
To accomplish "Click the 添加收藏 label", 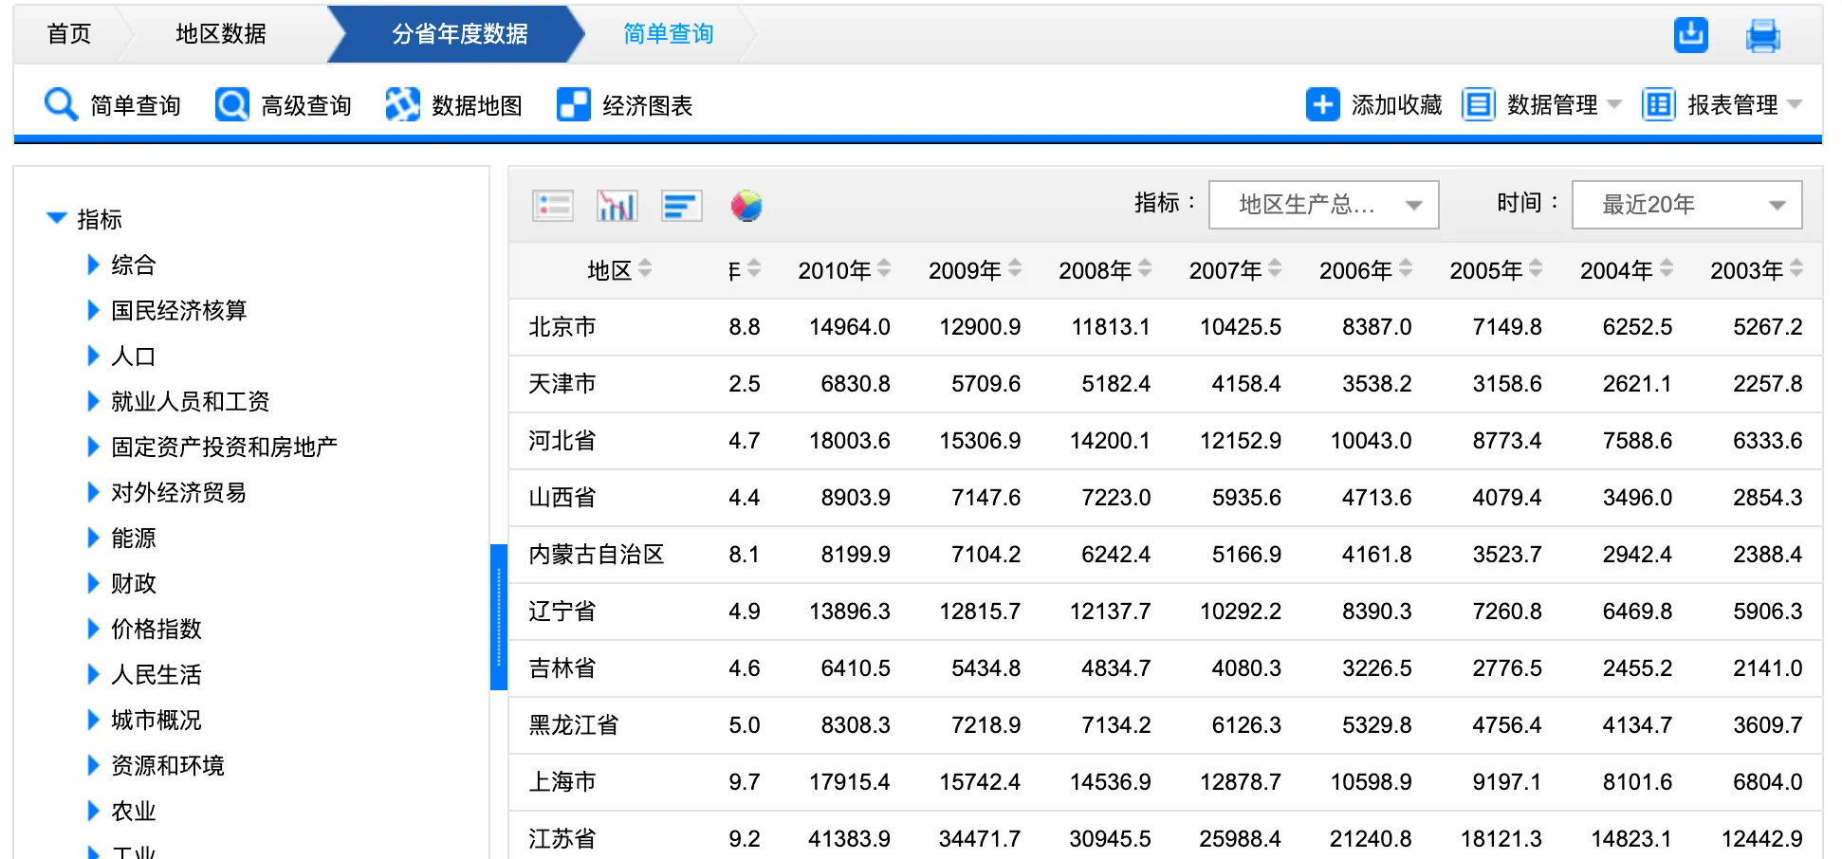I will (1396, 104).
